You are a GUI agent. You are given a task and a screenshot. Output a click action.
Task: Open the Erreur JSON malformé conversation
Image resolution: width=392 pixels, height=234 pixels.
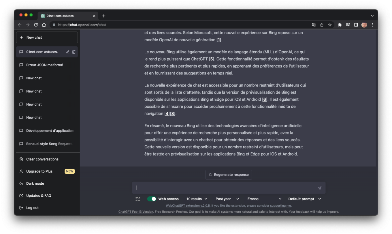pyautogui.click(x=47, y=65)
